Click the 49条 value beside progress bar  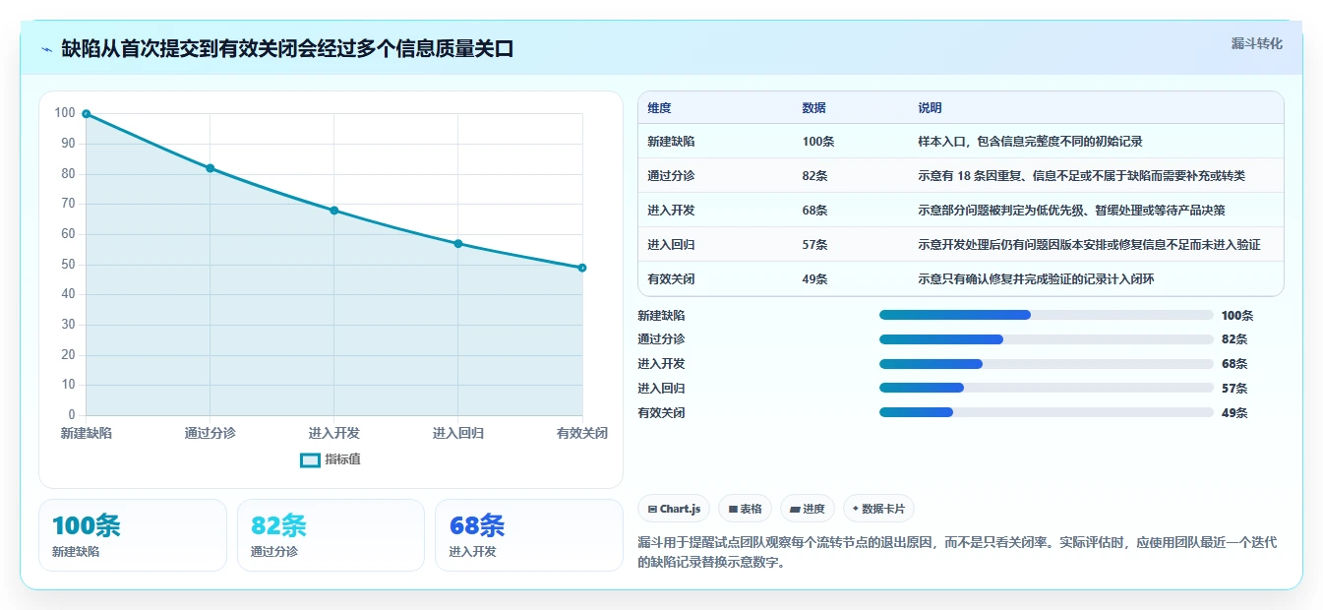(x=1234, y=413)
